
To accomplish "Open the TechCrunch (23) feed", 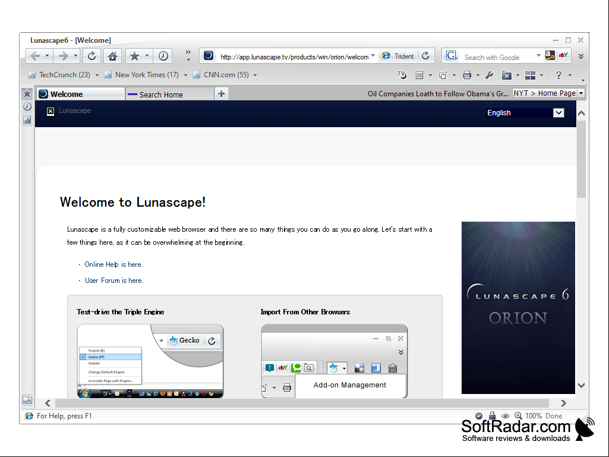I will click(59, 75).
